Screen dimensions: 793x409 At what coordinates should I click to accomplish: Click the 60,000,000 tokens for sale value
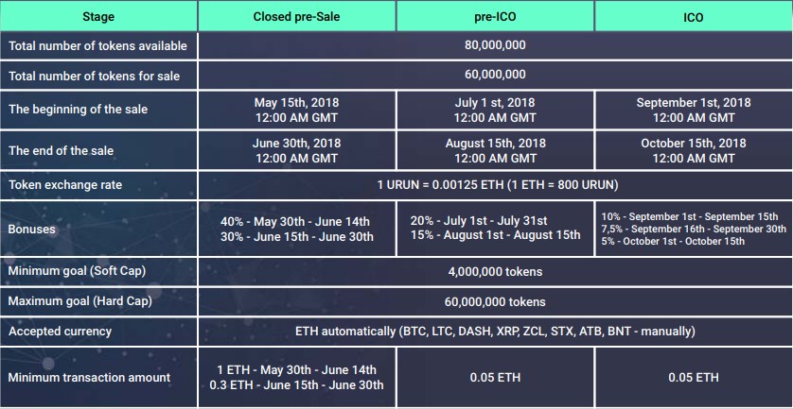[x=495, y=75]
